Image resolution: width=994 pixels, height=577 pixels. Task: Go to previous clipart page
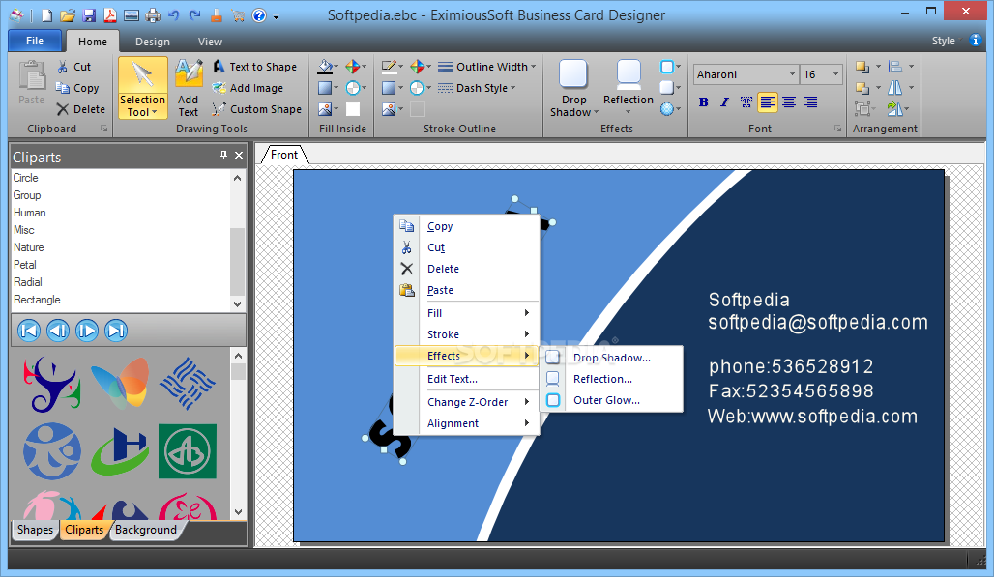point(58,331)
